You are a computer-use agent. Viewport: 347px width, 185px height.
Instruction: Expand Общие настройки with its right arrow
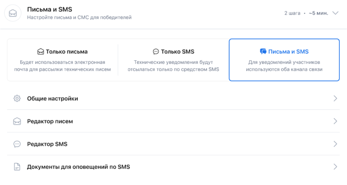tap(335, 98)
